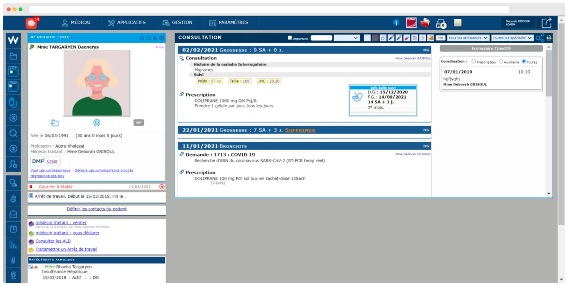Click the white color square in consultation toolbar
The image size is (568, 286).
[x=367, y=38]
